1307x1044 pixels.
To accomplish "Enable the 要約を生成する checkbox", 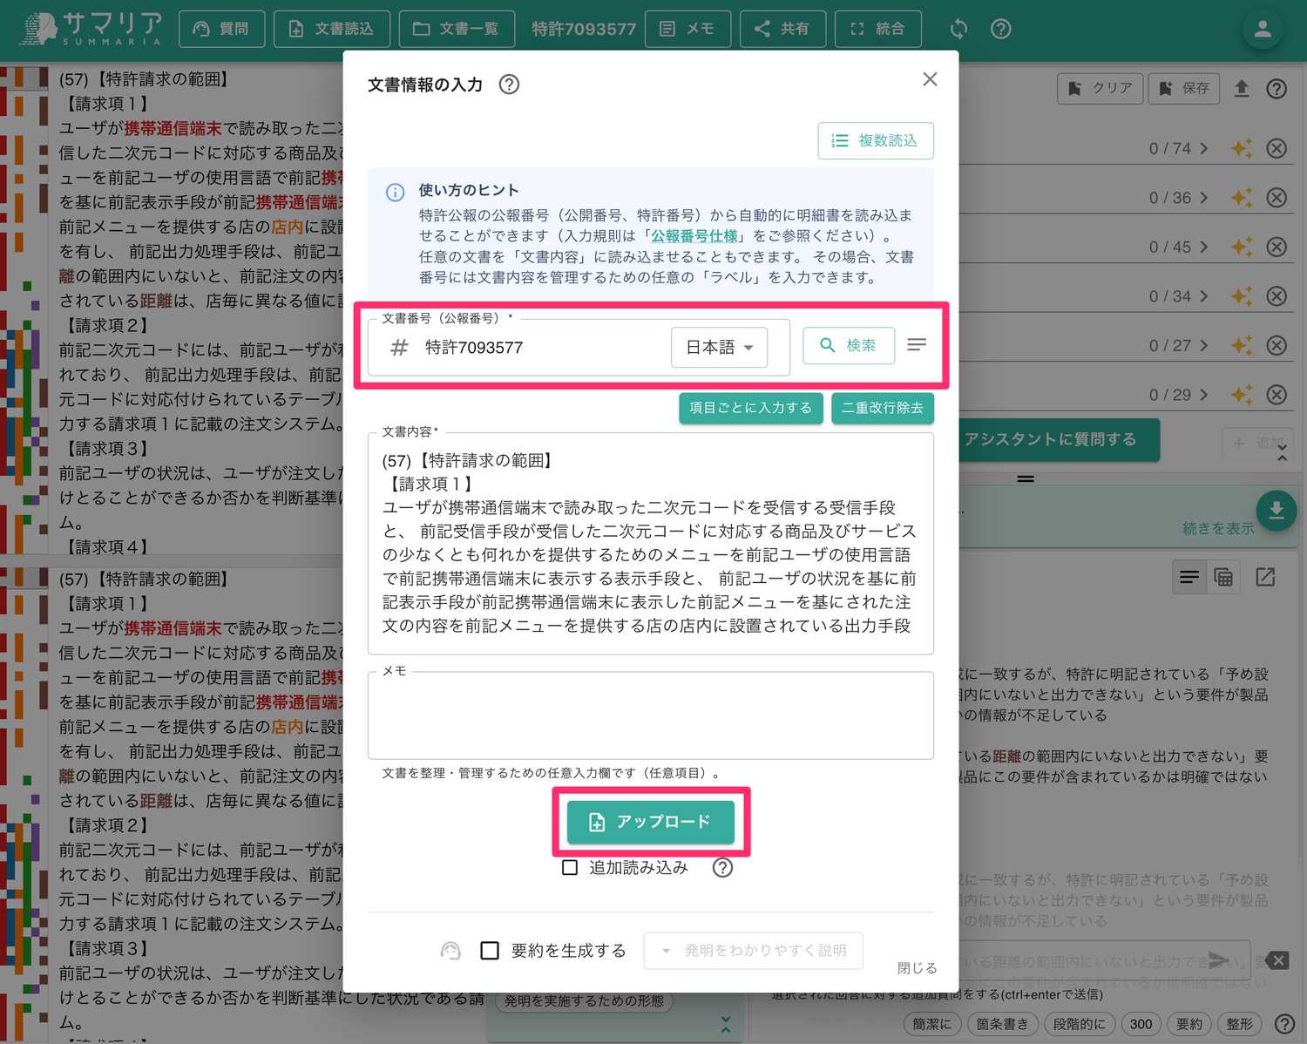I will coord(490,951).
